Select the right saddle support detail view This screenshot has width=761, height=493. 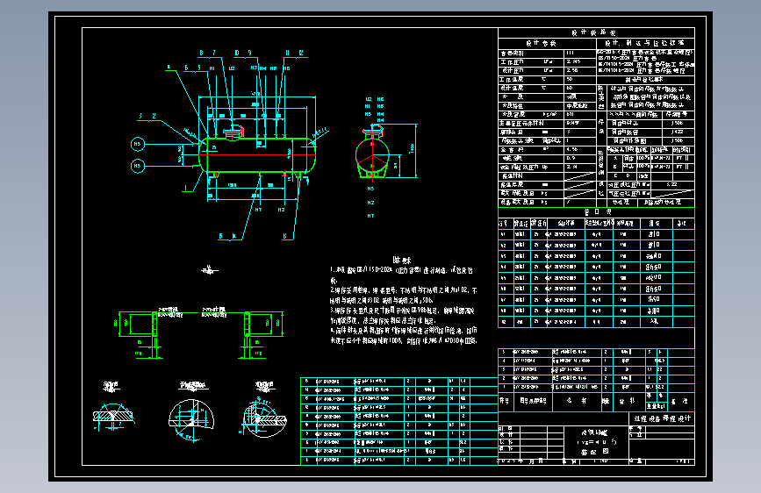coord(261,335)
